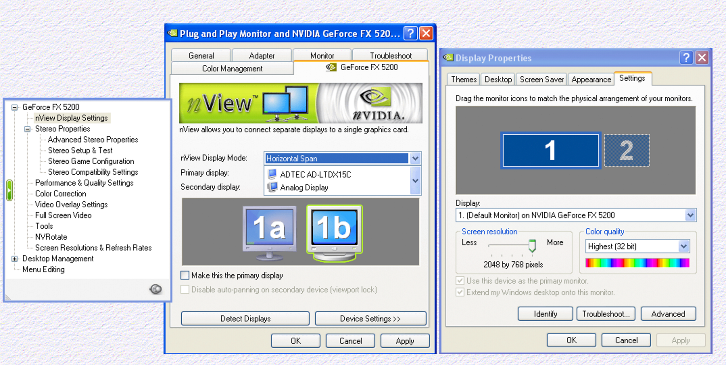Open the Color quality dropdown

[684, 246]
